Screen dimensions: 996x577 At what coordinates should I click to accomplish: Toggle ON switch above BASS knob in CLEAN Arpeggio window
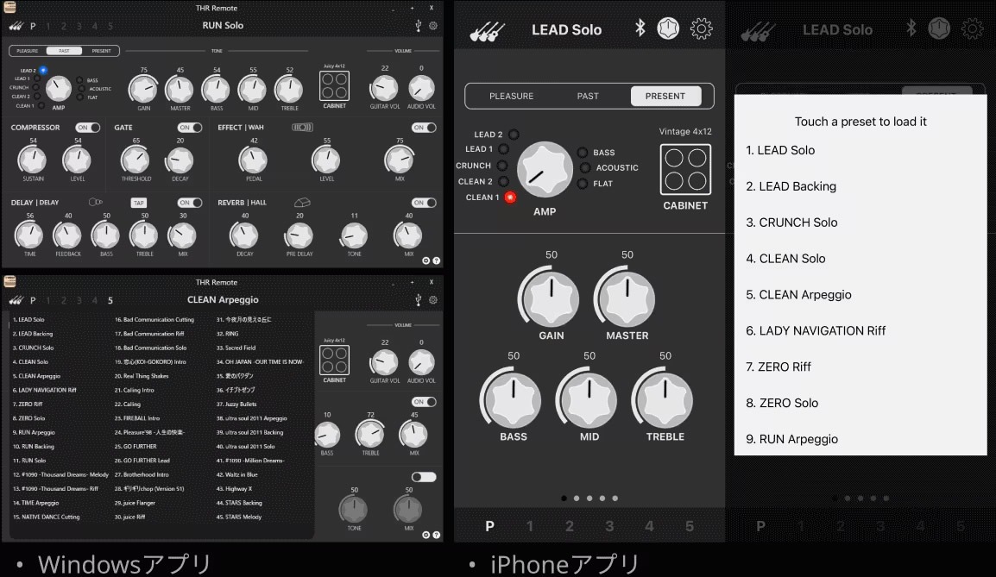pyautogui.click(x=424, y=402)
